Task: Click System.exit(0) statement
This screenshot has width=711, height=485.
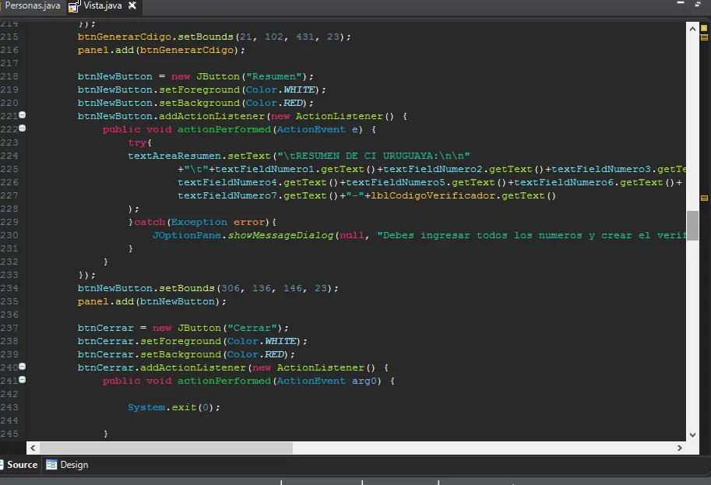Action: pos(174,407)
